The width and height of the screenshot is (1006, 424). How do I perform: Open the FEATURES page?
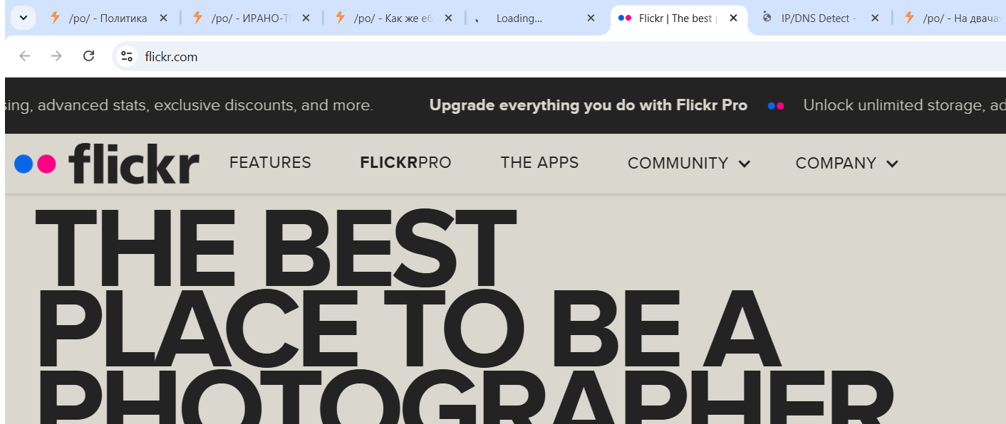pos(270,163)
